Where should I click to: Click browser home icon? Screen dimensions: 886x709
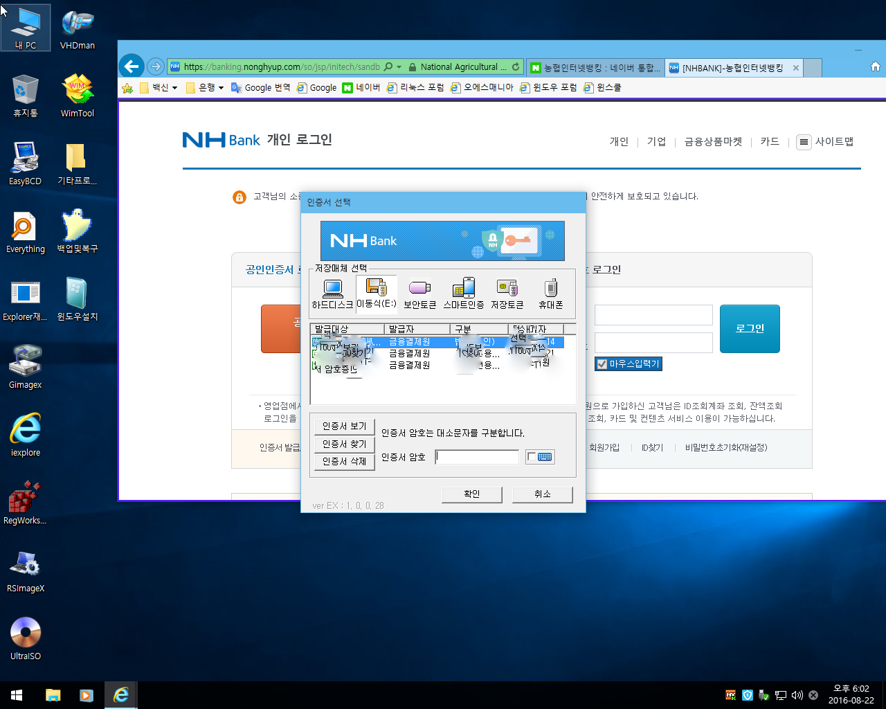875,66
